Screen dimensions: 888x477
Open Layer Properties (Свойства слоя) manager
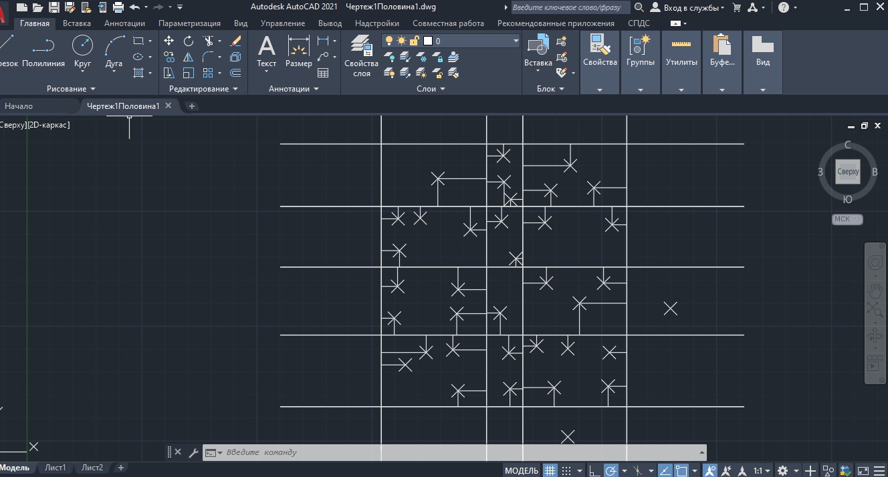(x=362, y=56)
